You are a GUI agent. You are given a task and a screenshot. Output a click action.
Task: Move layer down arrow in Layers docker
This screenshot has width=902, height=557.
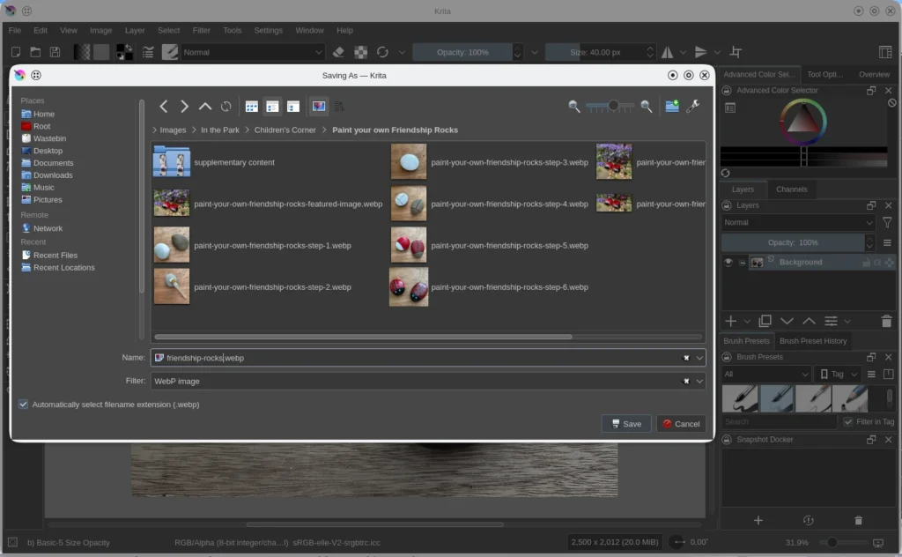[x=787, y=321]
